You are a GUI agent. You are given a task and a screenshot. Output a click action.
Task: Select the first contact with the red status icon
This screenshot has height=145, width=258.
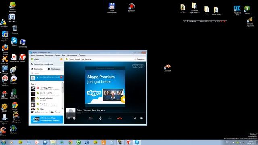click(46, 89)
